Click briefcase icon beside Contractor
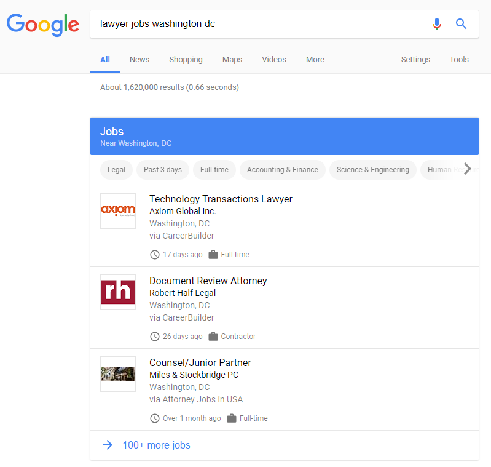Screen dimensions: 491x467 [213, 337]
